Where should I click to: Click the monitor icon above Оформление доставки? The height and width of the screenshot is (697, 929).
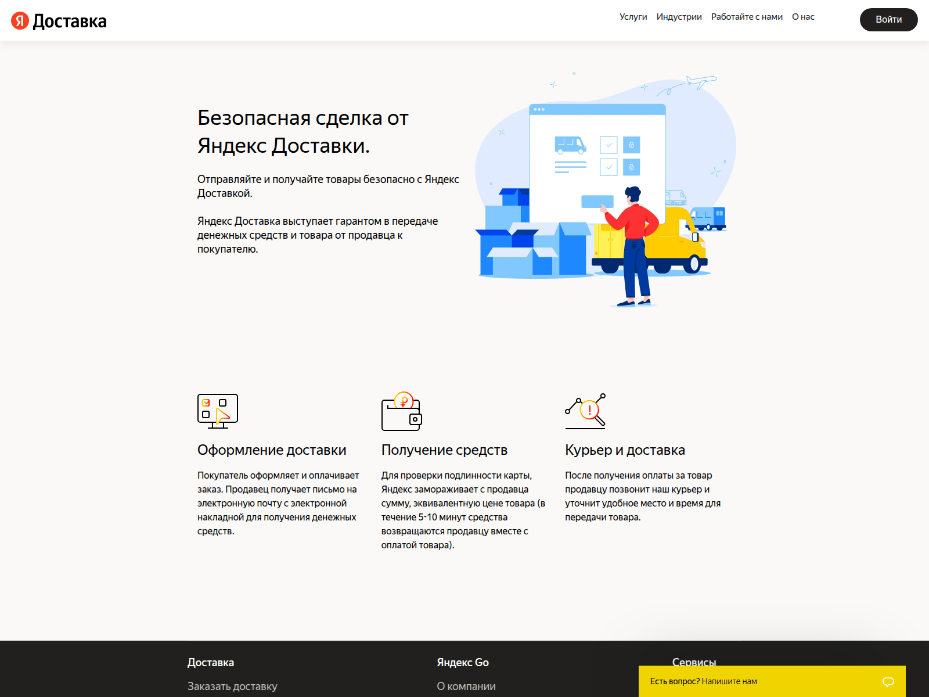tap(218, 411)
